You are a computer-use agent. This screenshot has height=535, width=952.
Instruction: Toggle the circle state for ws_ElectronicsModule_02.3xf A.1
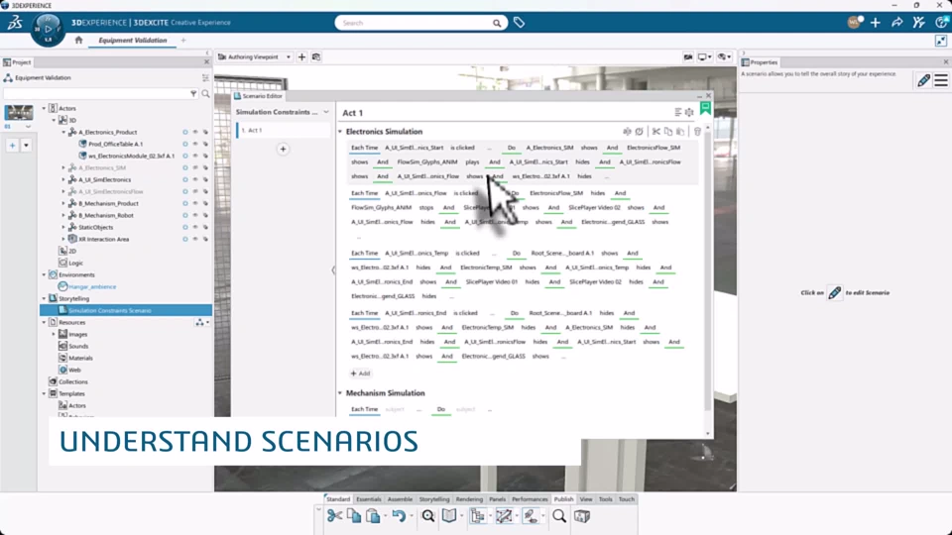(185, 156)
